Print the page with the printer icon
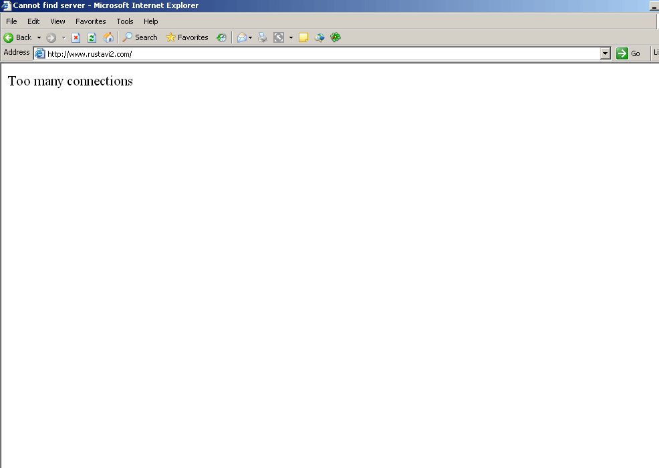Screen dimensions: 659x468 [263, 38]
